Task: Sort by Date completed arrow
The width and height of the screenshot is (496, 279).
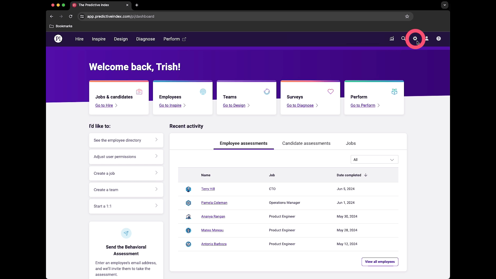Action: tap(366, 175)
